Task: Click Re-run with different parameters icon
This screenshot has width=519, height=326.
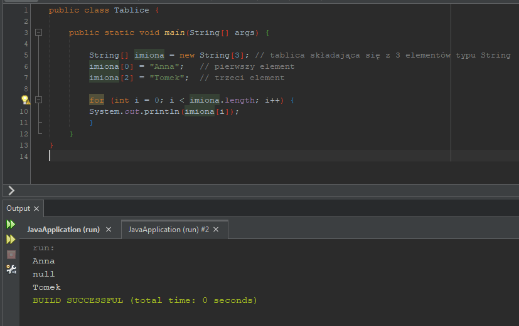Action: point(11,239)
